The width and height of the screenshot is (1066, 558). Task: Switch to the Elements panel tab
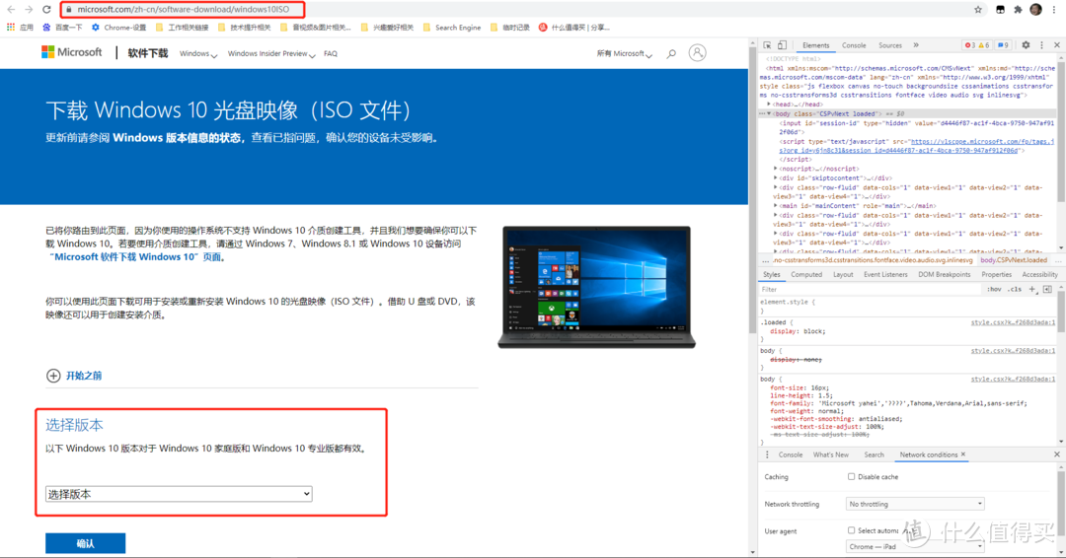tap(816, 45)
